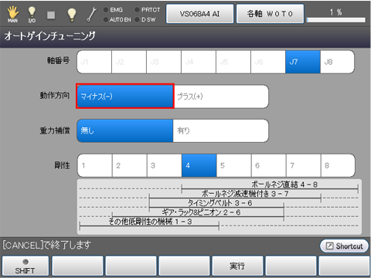Click the MAN hand mode icon
This screenshot has width=371, height=278.
[12, 14]
